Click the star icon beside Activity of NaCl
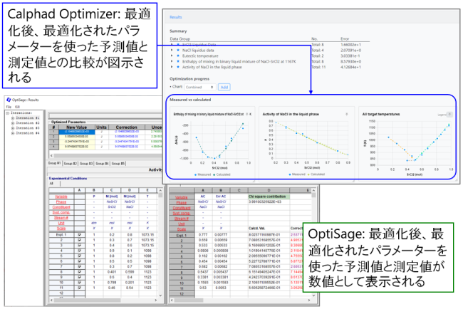463x309 pixels. point(178,67)
